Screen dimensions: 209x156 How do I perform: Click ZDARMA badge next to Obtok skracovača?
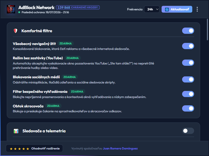click(x=53, y=106)
